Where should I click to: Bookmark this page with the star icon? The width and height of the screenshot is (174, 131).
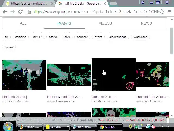click(162, 11)
